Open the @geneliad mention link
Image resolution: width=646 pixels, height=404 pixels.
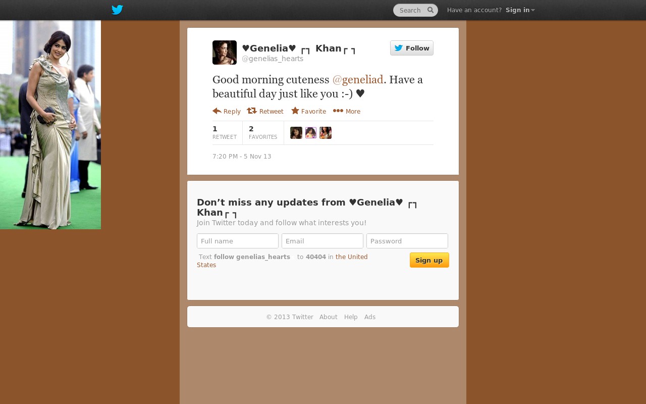pyautogui.click(x=358, y=79)
